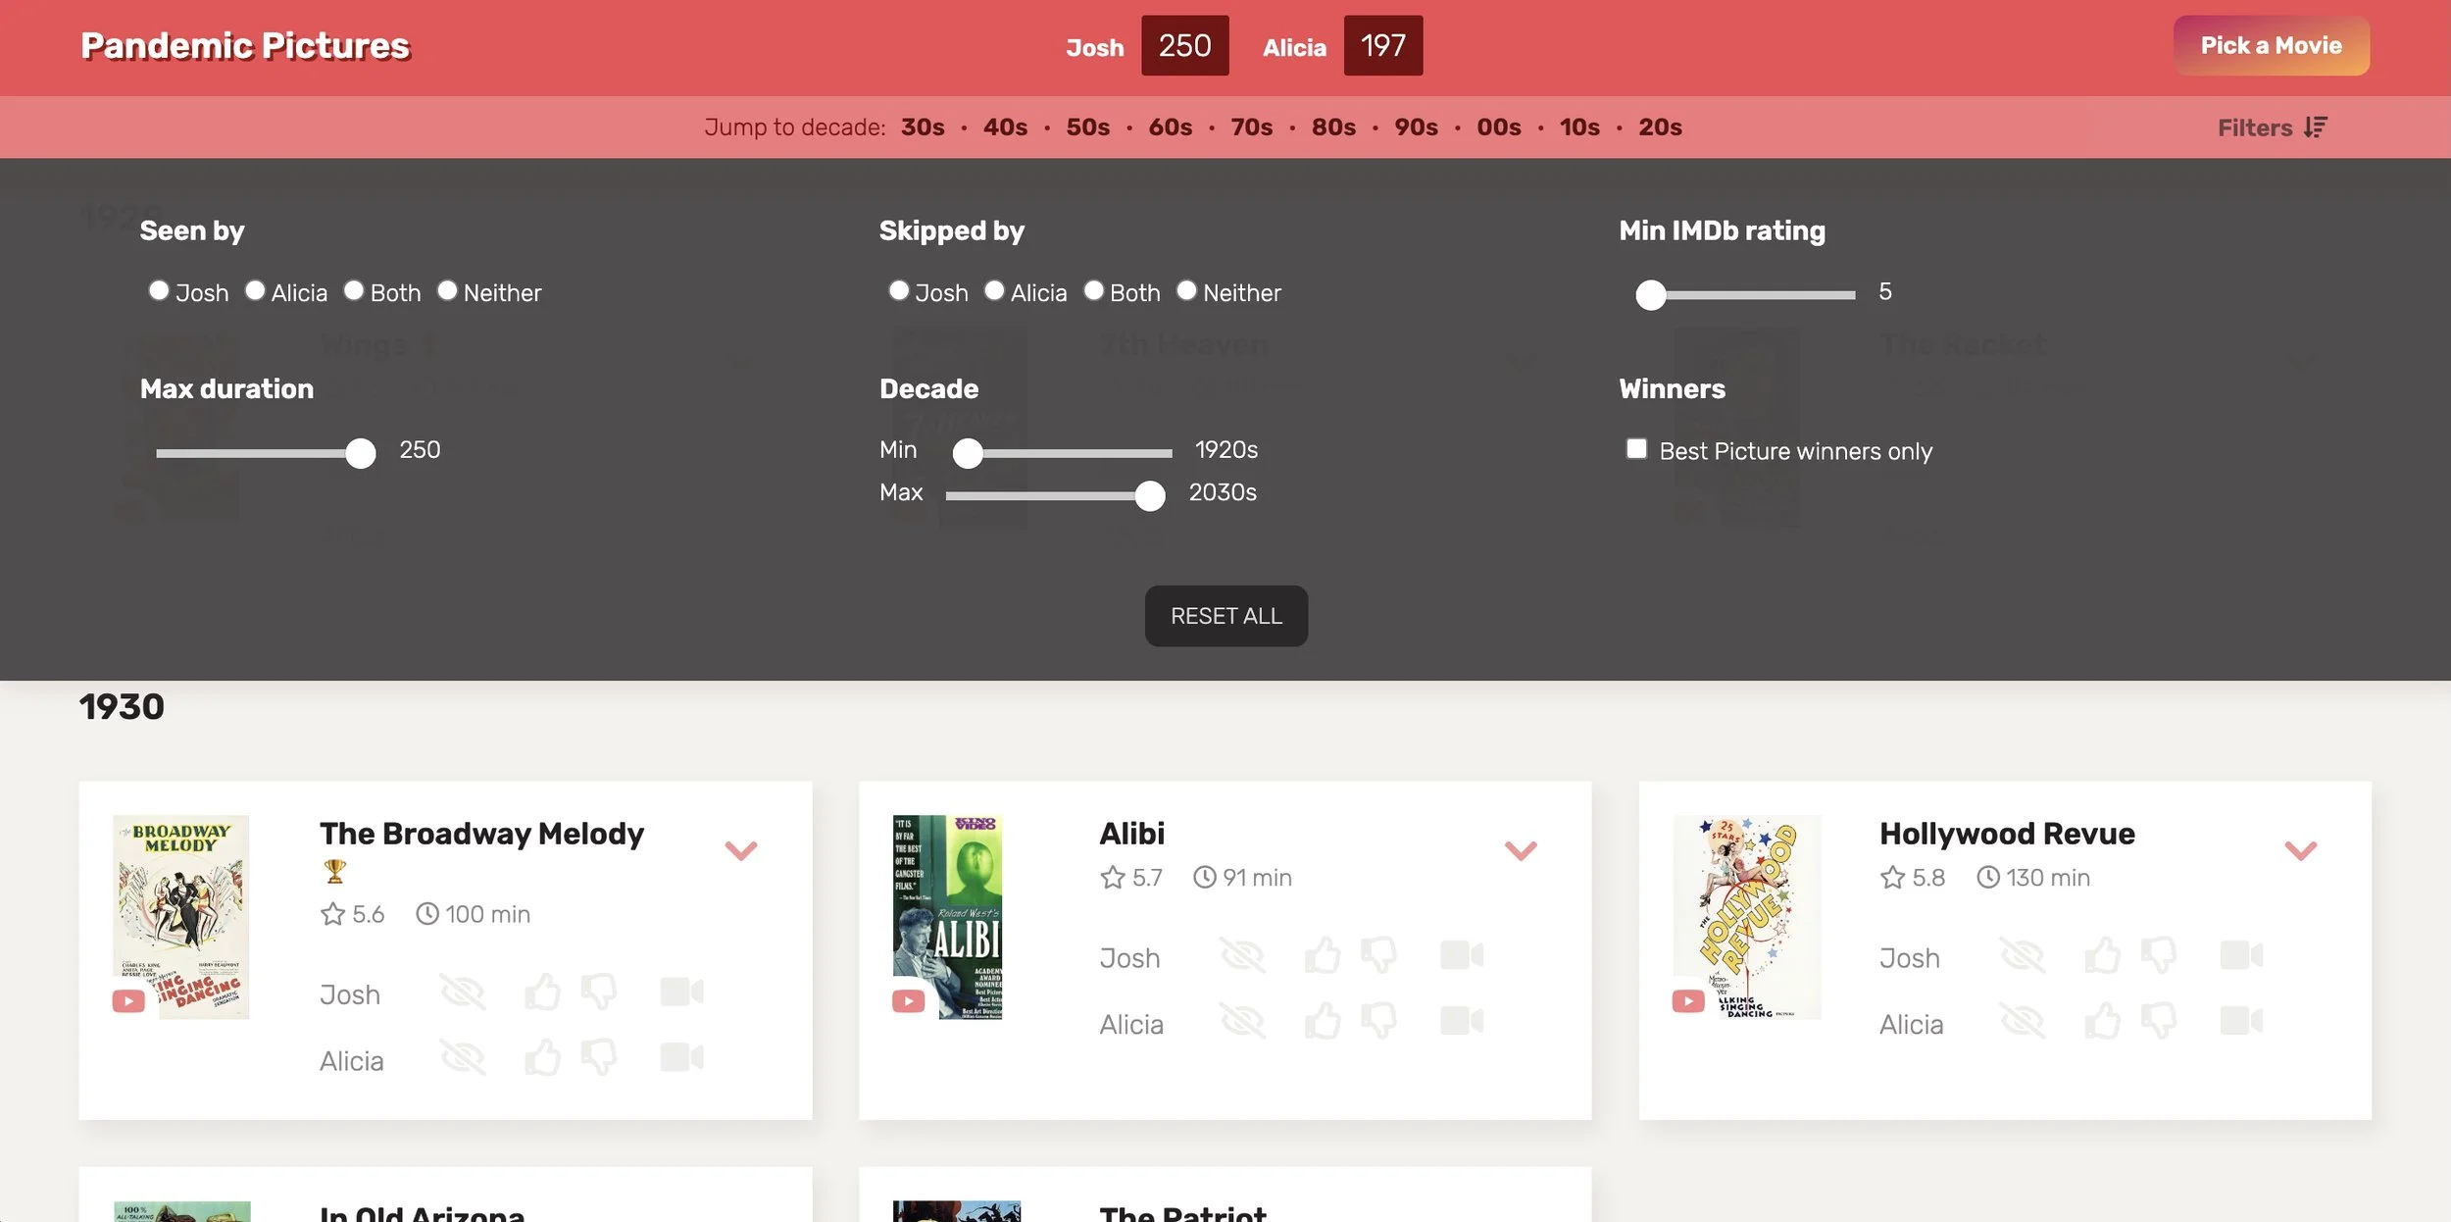Click Alicia's thumbs down for Alibi
The width and height of the screenshot is (2451, 1222).
coord(1378,1021)
